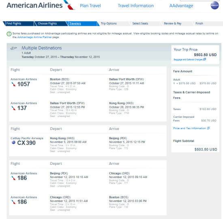Click the American Airlines eagle logo
The height and width of the screenshot is (219, 223).
pyautogui.click(x=69, y=5)
